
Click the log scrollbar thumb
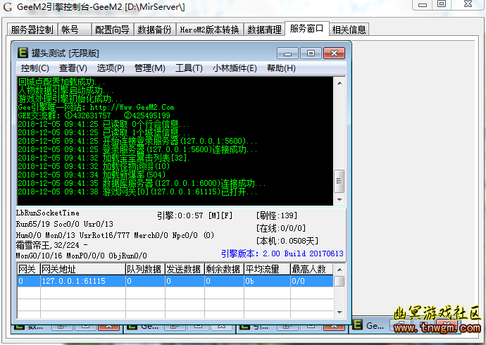339,181
